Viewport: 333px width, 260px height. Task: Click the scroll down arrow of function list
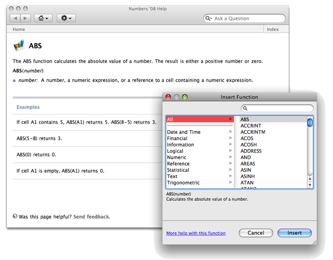pyautogui.click(x=310, y=185)
